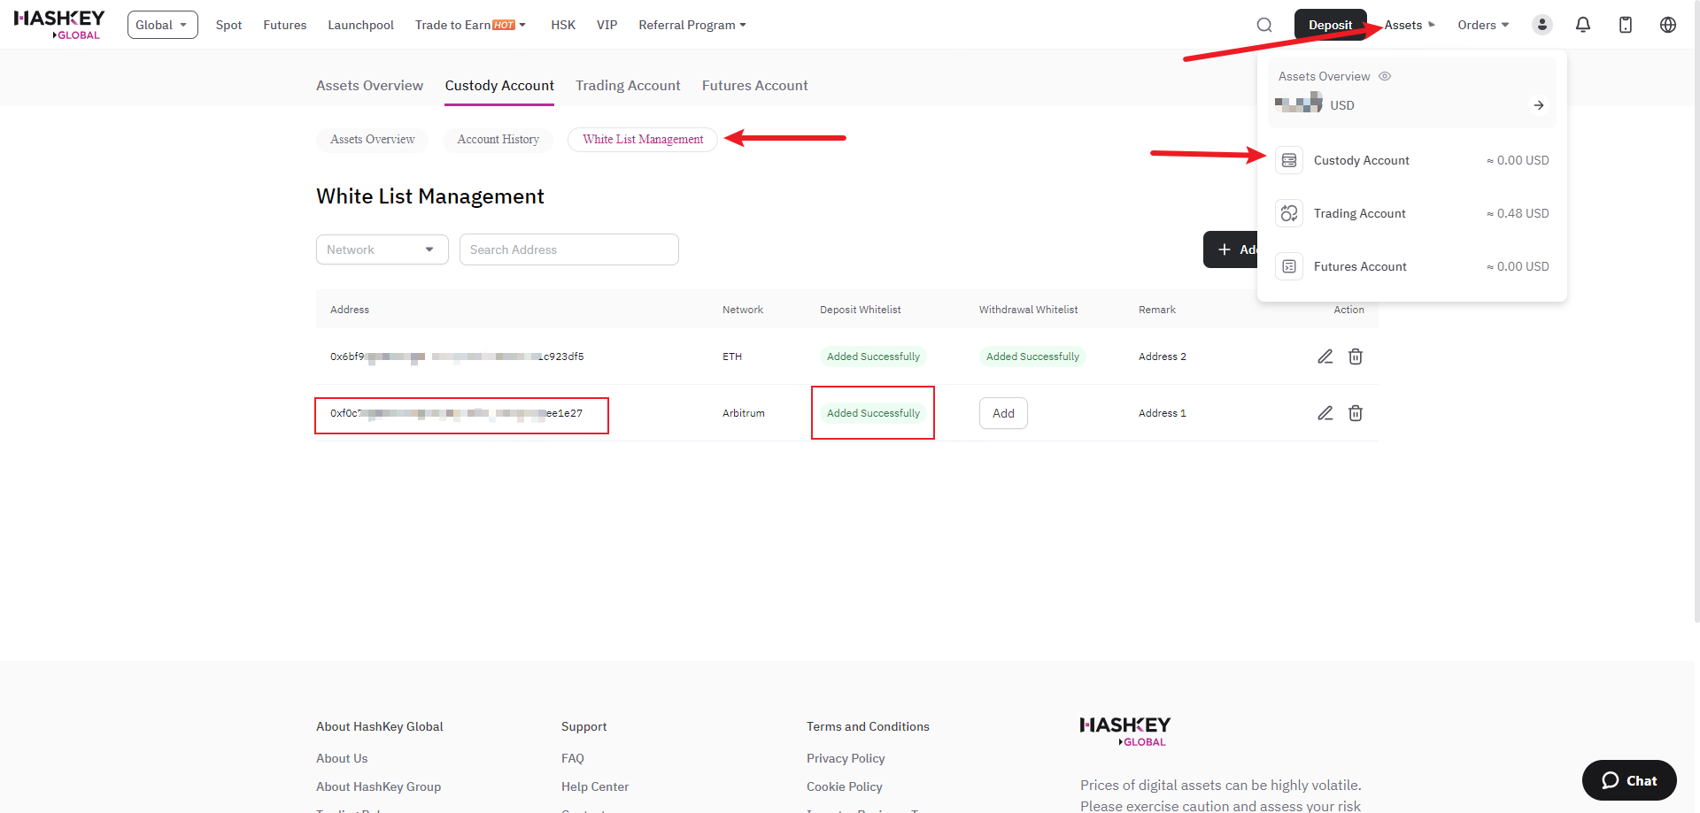Switch to the Trading Account tab
The height and width of the screenshot is (813, 1700).
(x=628, y=86)
